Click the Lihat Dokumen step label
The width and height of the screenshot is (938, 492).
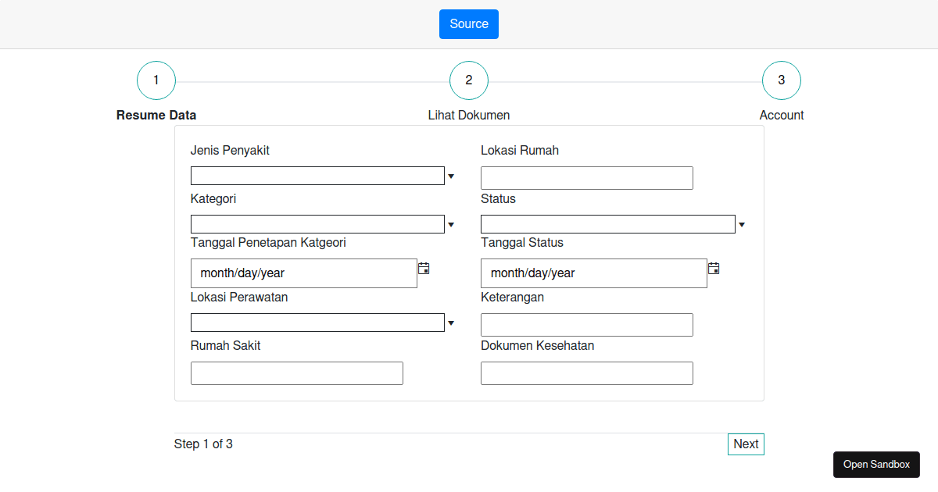[469, 116]
